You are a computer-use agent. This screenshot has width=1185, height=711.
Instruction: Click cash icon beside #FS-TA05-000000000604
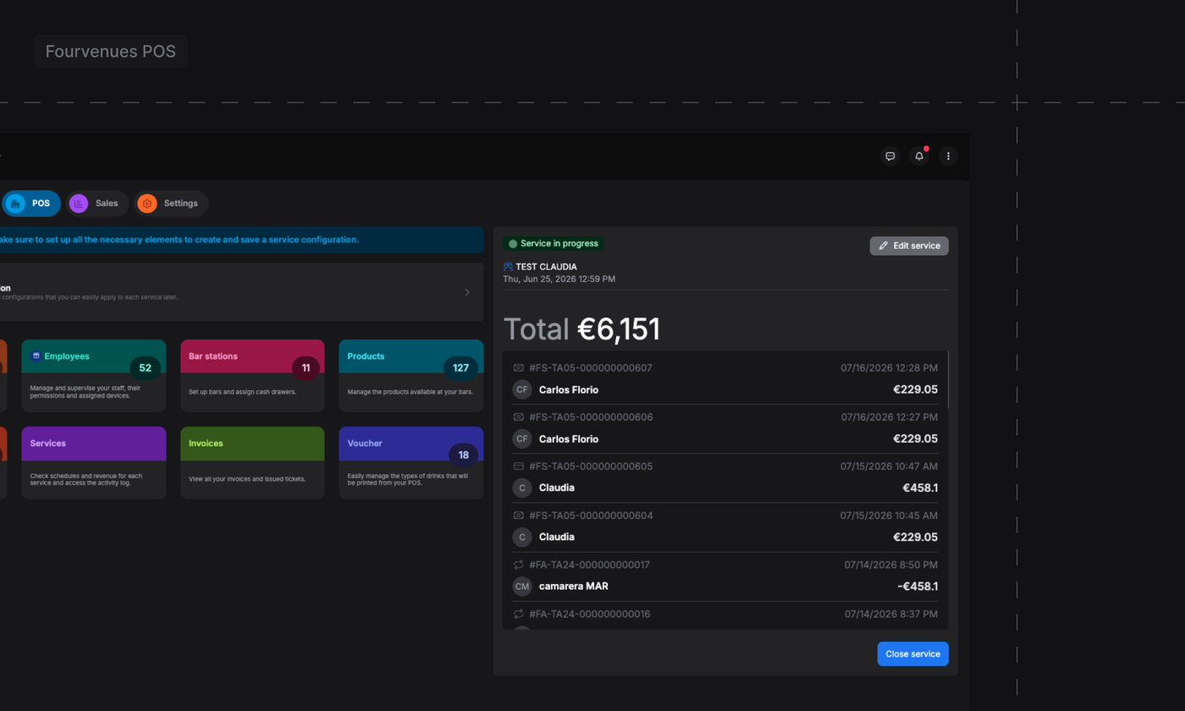pos(519,515)
